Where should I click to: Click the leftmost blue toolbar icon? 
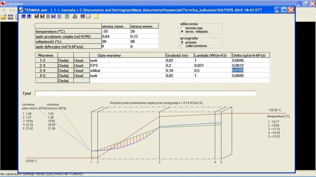24,16
